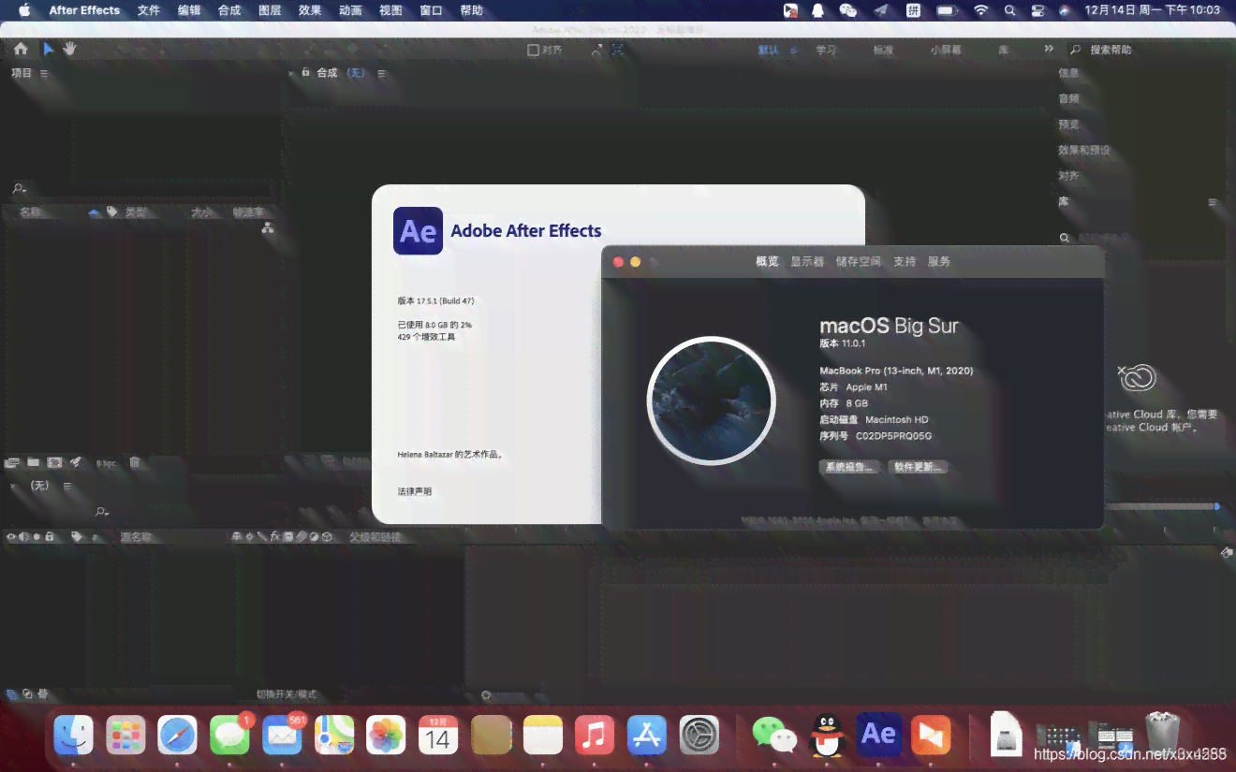Switch to 显示器 tab in About This Mac
Viewport: 1236px width, 772px height.
click(807, 262)
